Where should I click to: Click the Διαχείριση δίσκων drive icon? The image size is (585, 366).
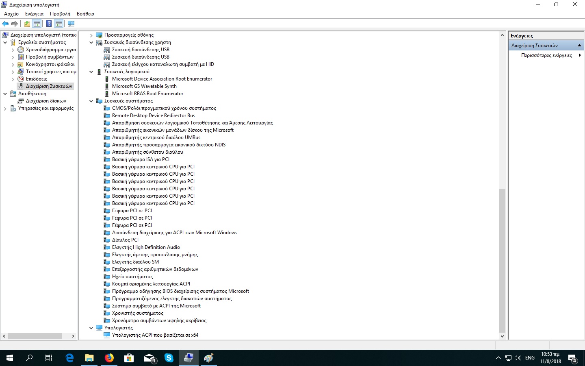[21, 101]
